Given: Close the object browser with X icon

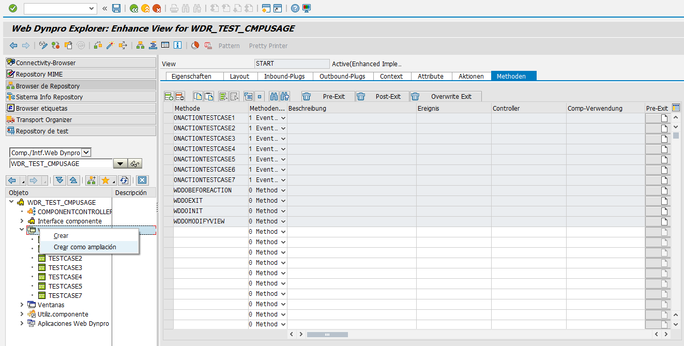Looking at the screenshot, I should coord(143,180).
